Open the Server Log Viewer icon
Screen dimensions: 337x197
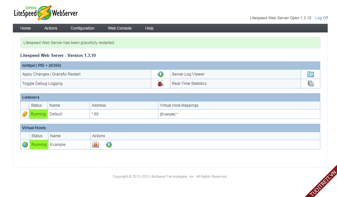[x=310, y=74]
